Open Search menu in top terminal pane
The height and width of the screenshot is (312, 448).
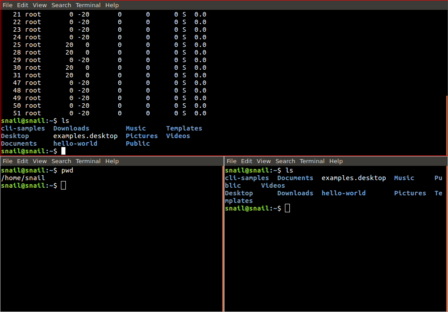point(61,5)
